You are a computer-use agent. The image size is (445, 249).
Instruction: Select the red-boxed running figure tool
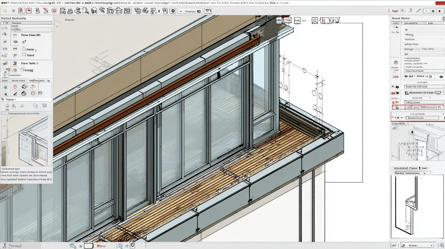tap(21, 11)
